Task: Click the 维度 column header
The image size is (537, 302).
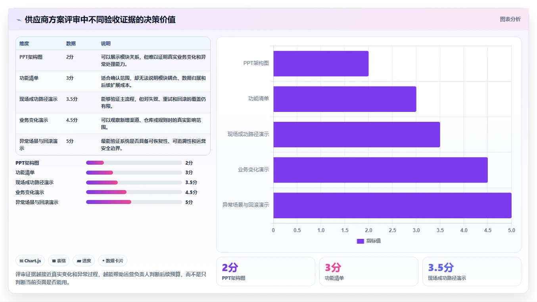Action: 24,44
